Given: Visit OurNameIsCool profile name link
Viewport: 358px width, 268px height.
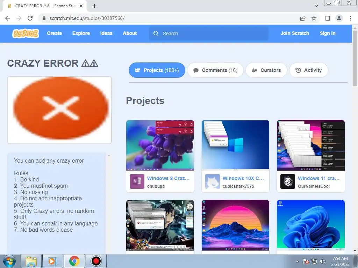Looking at the screenshot, I should click(x=314, y=186).
